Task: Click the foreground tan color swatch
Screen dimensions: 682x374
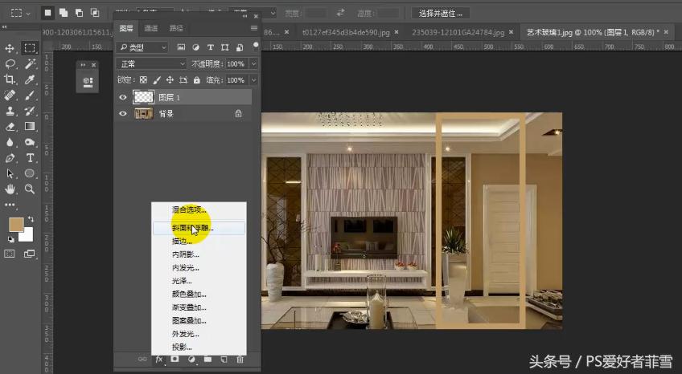Action: [x=17, y=225]
